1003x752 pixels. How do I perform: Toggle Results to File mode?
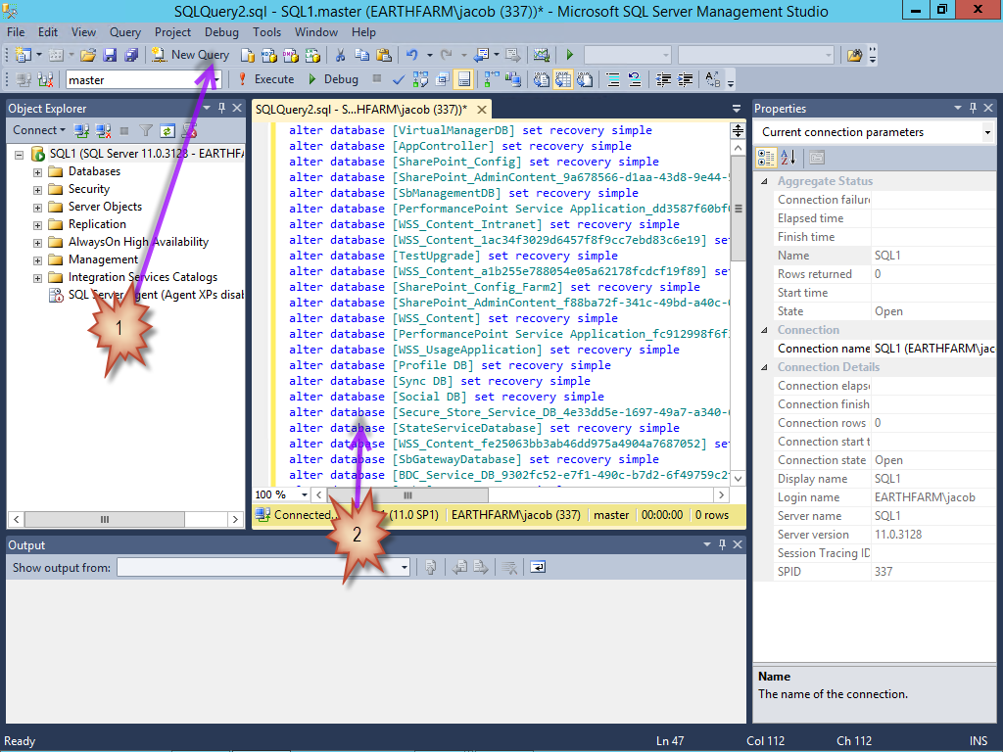[x=585, y=80]
